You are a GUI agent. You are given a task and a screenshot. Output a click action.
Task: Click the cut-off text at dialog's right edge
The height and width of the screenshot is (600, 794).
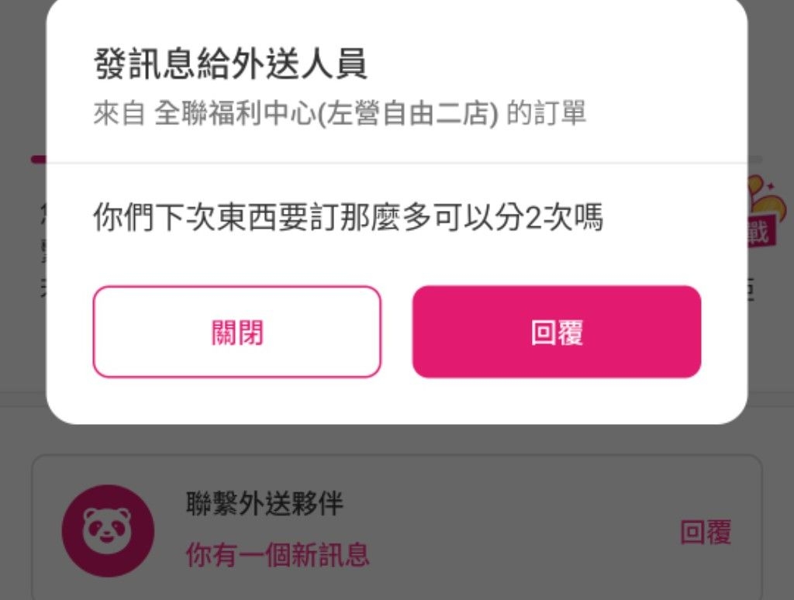[751, 288]
